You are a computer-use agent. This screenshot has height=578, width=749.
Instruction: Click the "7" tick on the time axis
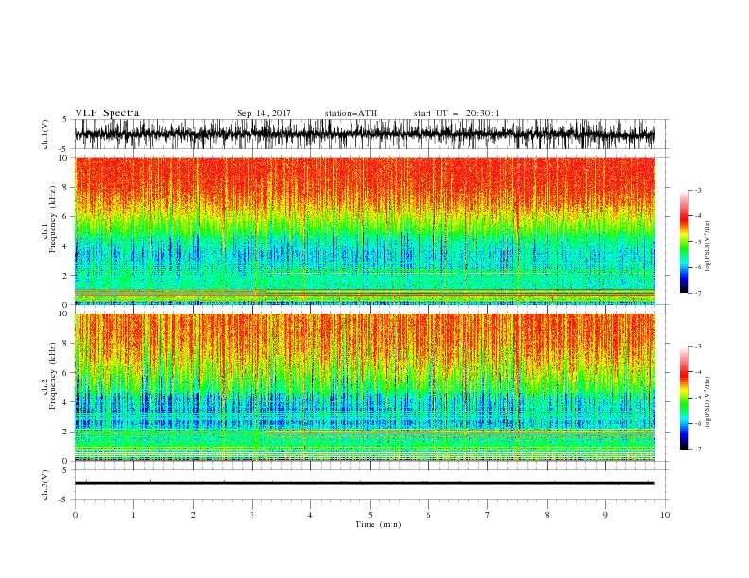click(x=488, y=515)
